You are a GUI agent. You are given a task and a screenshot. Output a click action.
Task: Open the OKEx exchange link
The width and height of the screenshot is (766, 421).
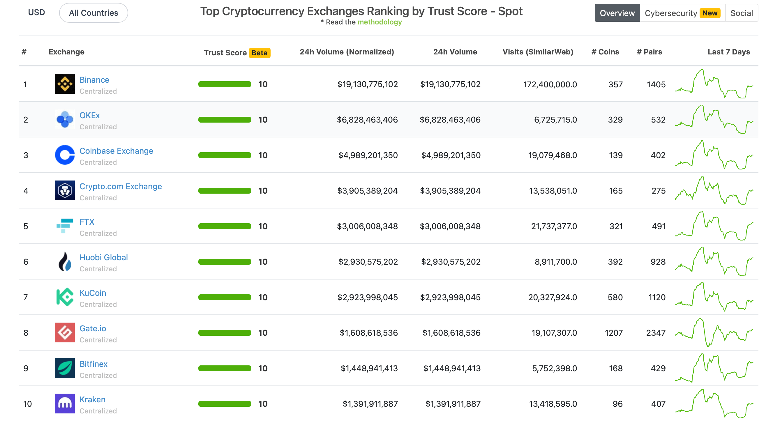[89, 115]
